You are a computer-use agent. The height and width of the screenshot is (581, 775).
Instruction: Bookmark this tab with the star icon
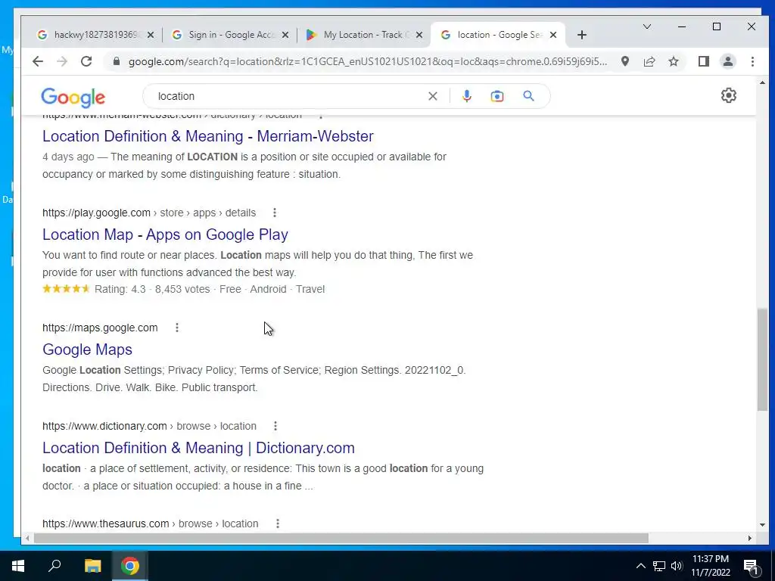point(674,61)
